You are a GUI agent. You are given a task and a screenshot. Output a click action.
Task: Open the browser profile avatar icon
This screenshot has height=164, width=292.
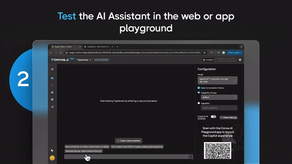223,52
